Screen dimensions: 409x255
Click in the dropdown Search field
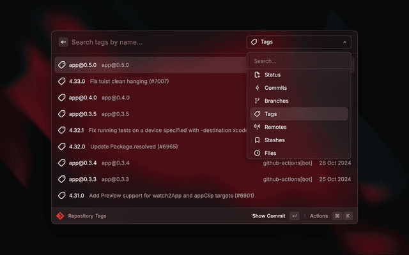point(298,61)
